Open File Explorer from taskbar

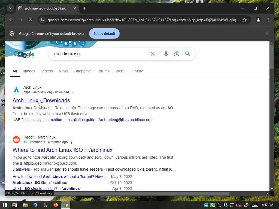click(x=25, y=205)
